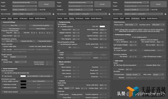Click the UHD Cache Precision value field
168x99 pixels.
(x=128, y=69)
